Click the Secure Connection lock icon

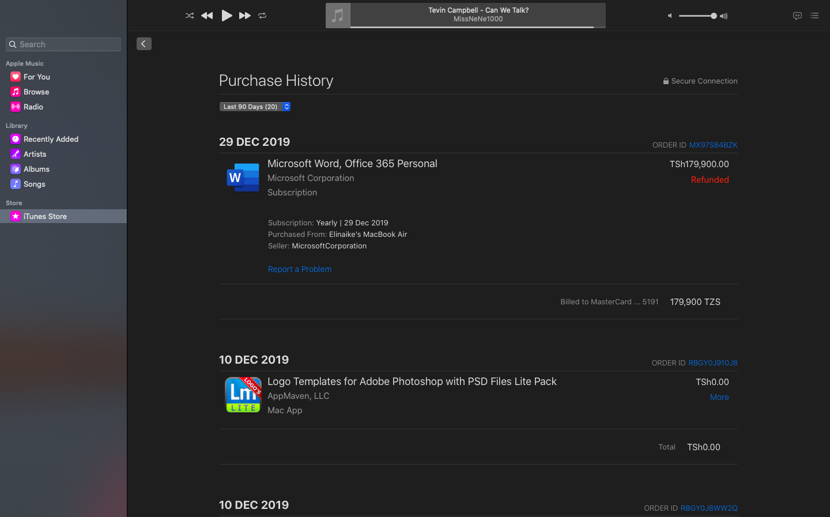[x=666, y=81]
